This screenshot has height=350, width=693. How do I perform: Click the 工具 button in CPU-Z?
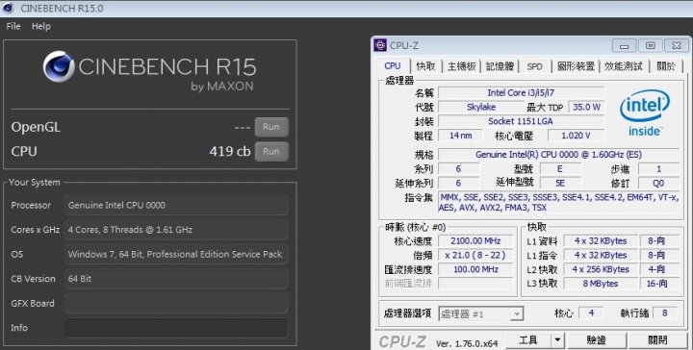[528, 340]
